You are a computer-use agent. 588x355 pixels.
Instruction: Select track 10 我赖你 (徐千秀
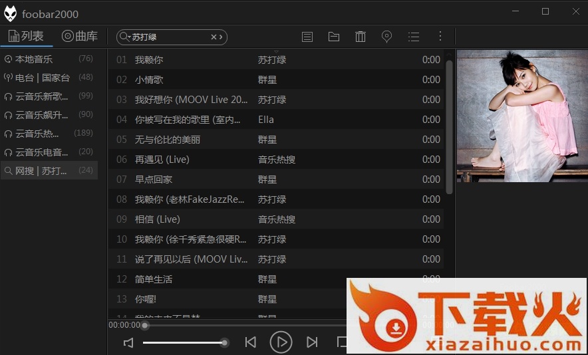click(x=275, y=239)
